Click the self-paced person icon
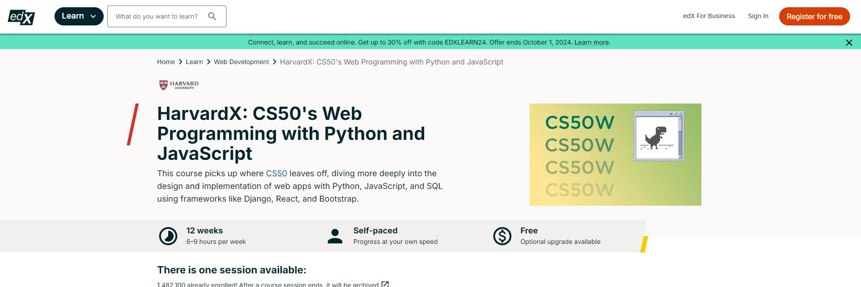 (x=335, y=235)
